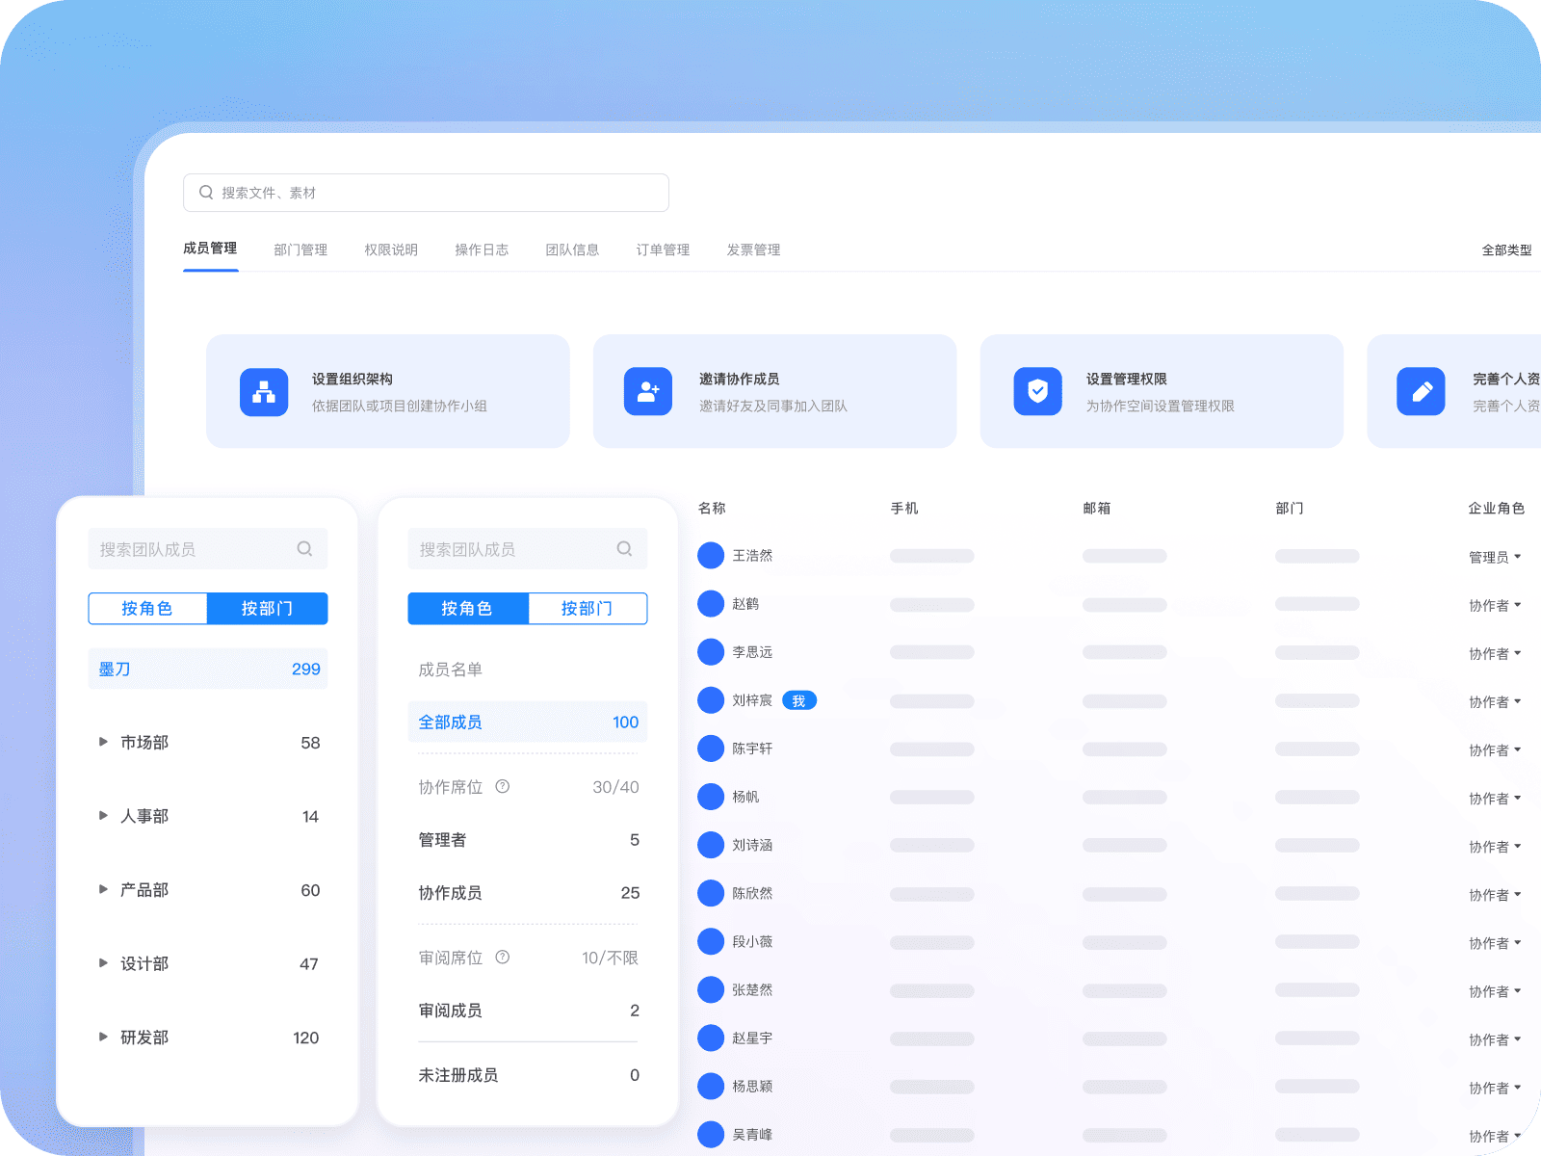Screen dimensions: 1541x1156
Task: Click help icon beside 协作席位
Action: pos(503,787)
